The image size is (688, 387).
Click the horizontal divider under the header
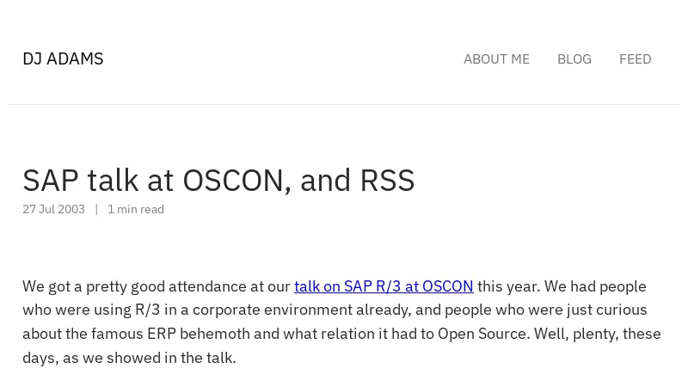(x=344, y=104)
